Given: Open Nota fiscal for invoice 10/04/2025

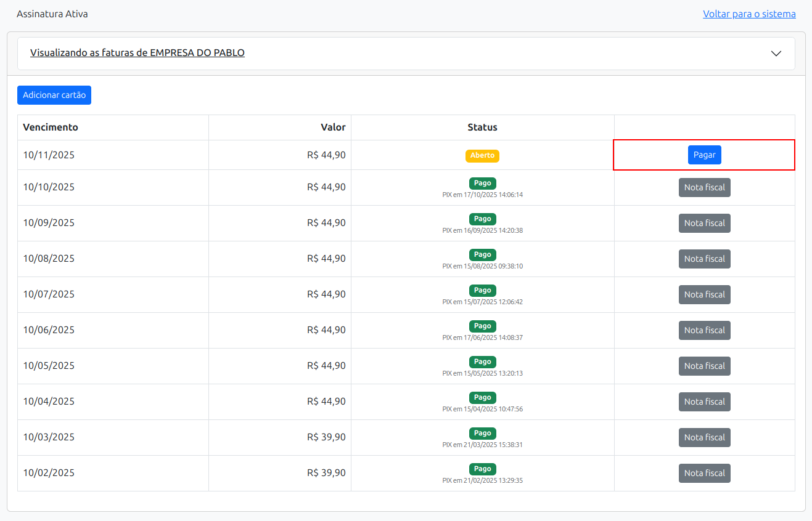Looking at the screenshot, I should coord(704,402).
